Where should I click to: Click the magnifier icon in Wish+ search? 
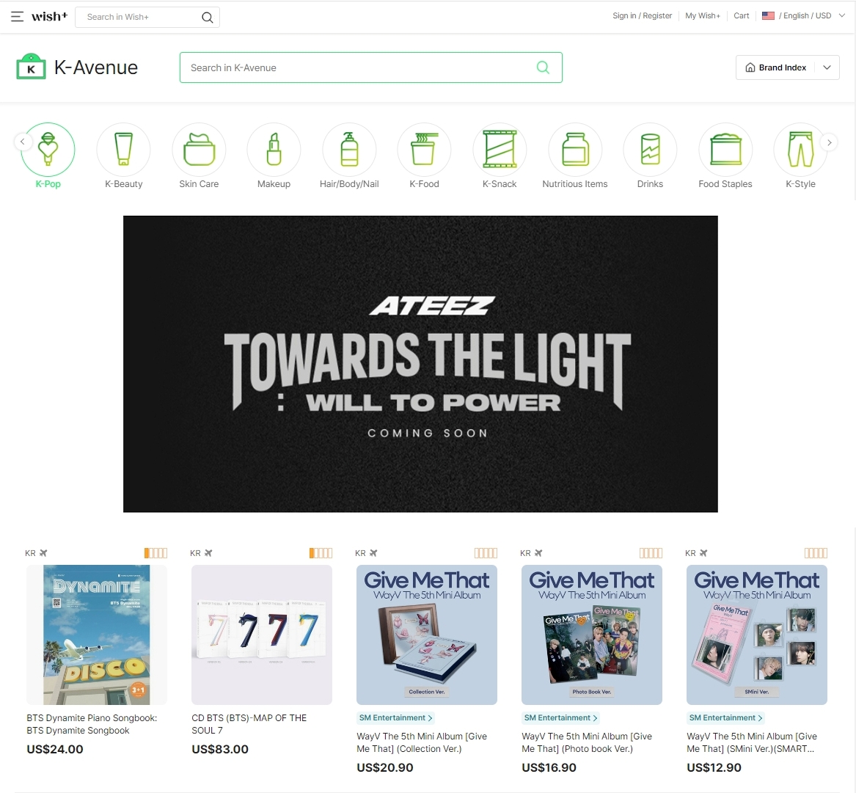[x=208, y=18]
